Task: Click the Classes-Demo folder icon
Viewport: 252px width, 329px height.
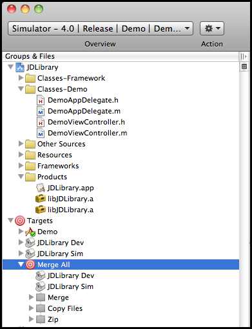Action: click(x=30, y=89)
